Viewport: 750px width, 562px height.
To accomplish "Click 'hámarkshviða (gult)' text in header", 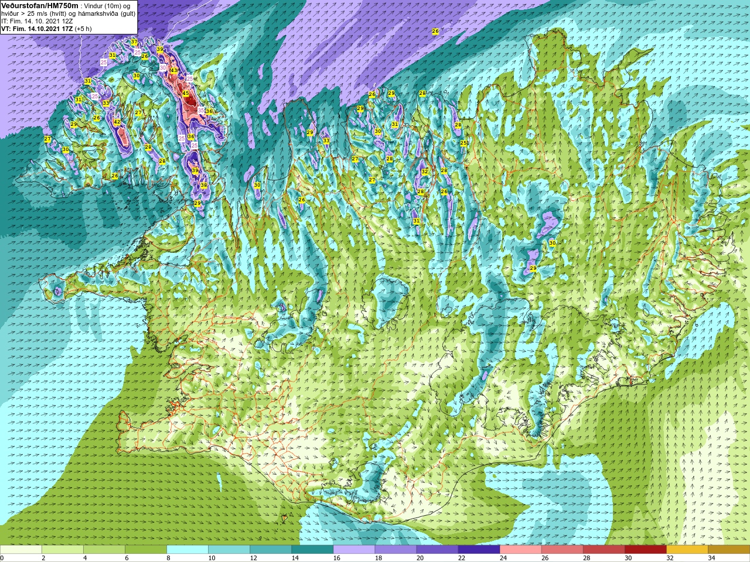I will point(107,13).
